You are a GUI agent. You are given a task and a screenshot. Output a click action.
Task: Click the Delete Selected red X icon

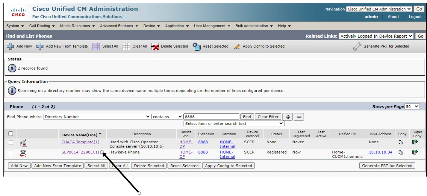tap(155, 46)
